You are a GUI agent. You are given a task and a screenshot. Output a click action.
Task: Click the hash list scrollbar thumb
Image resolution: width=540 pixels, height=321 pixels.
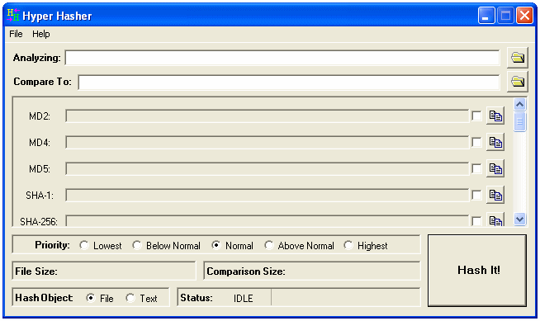tap(519, 121)
